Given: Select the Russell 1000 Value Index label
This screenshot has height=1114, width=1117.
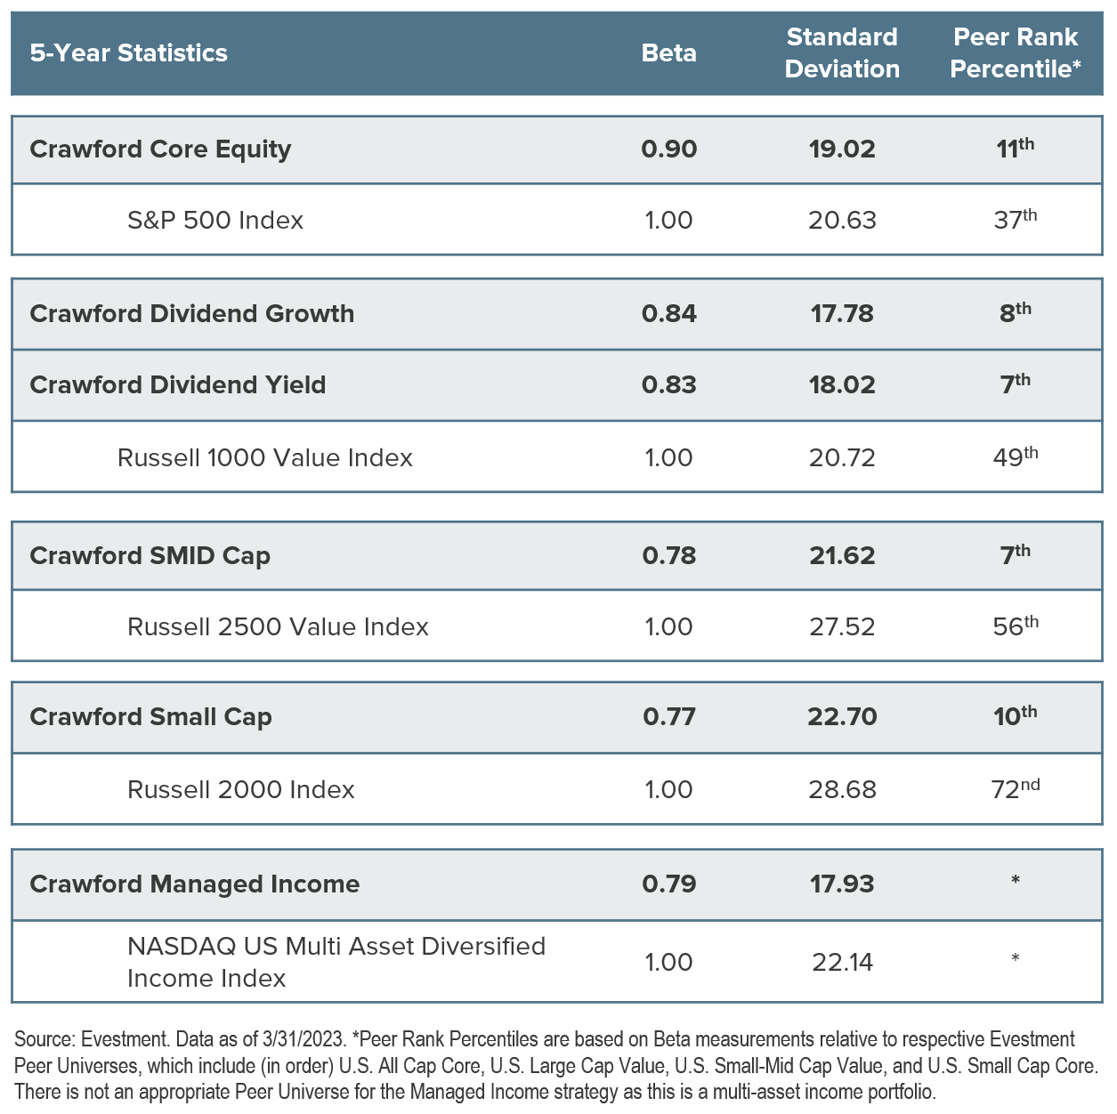Looking at the screenshot, I should click(x=264, y=457).
